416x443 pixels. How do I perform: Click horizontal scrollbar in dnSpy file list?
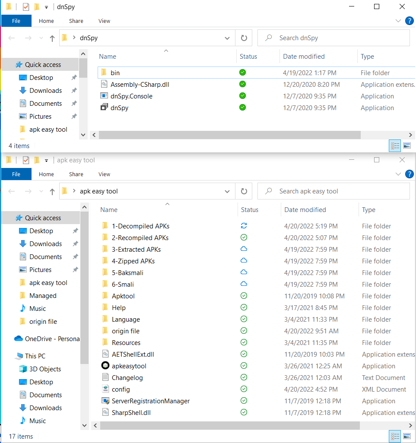pos(230,135)
